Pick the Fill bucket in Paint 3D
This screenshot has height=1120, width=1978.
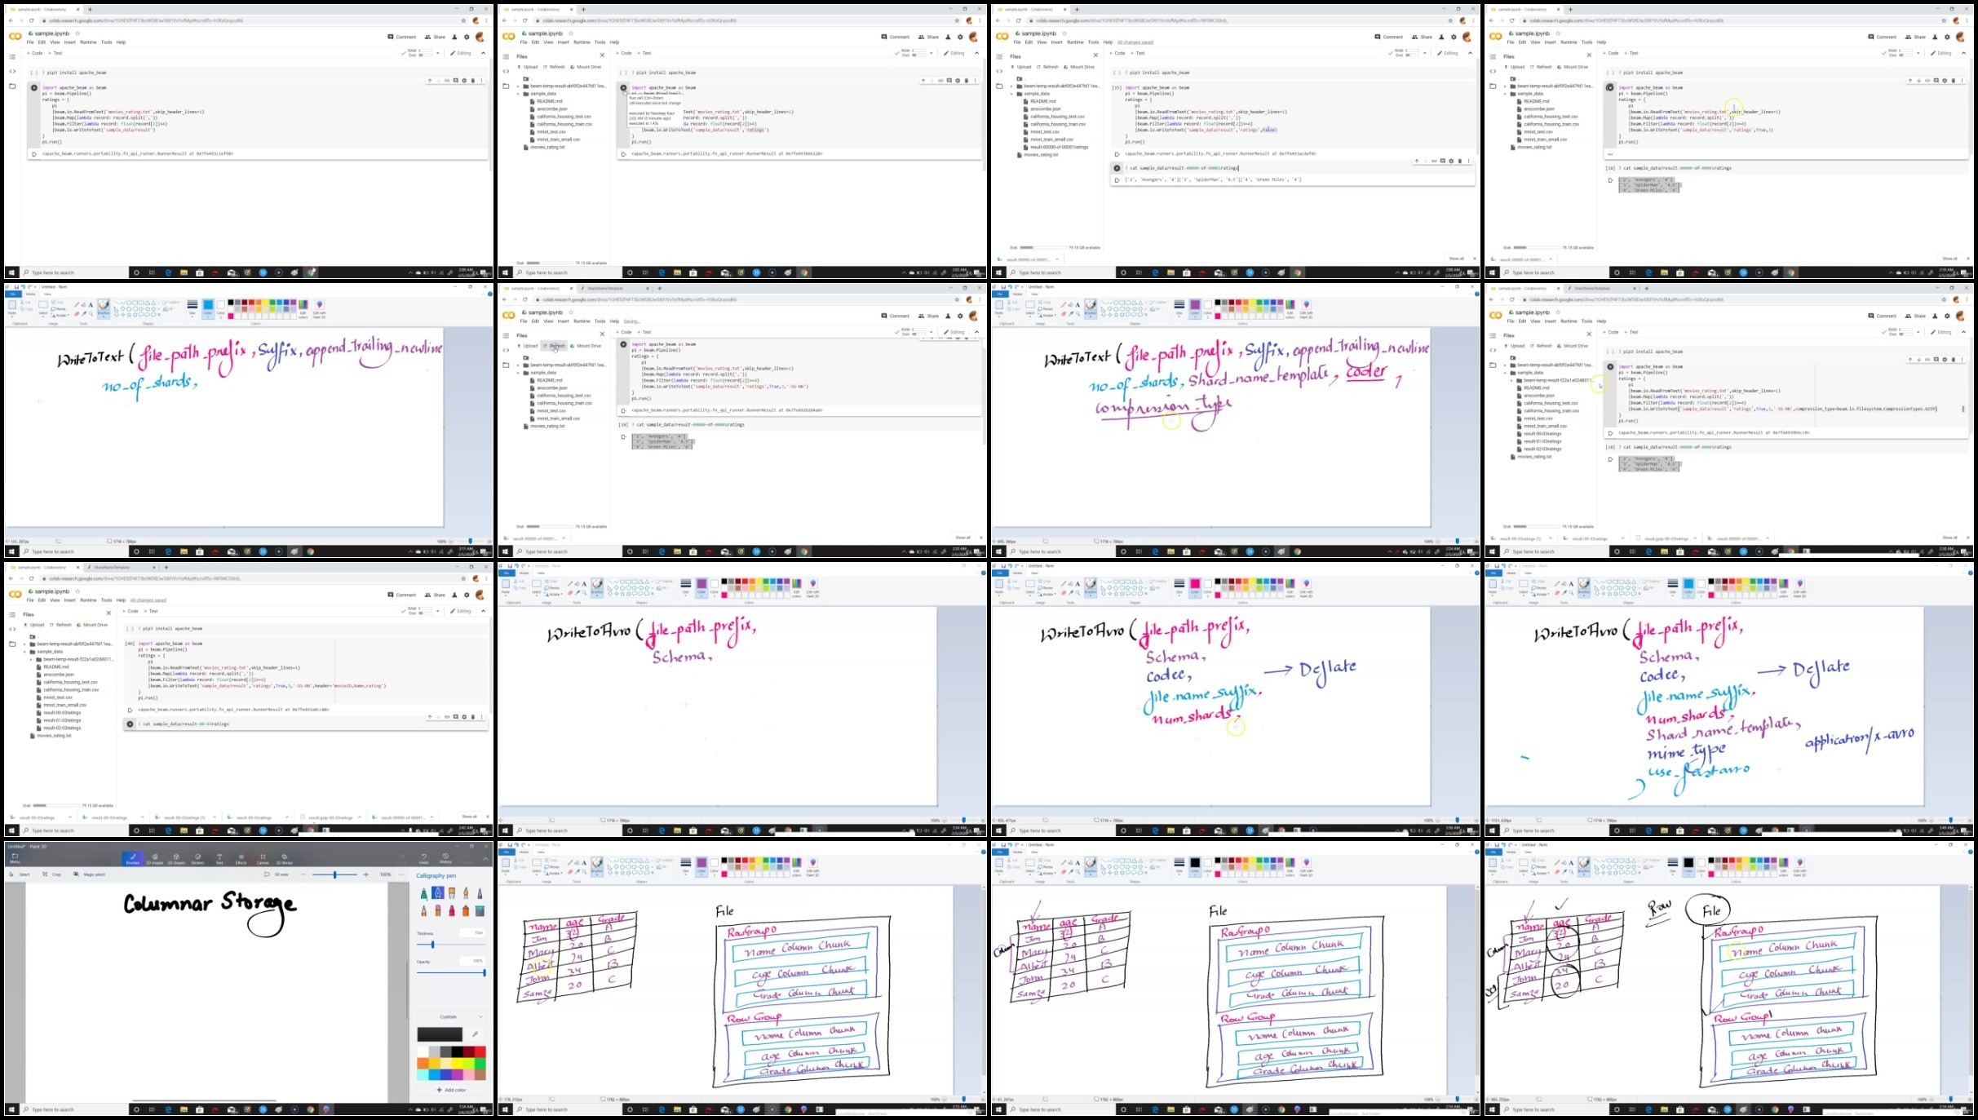[x=480, y=910]
